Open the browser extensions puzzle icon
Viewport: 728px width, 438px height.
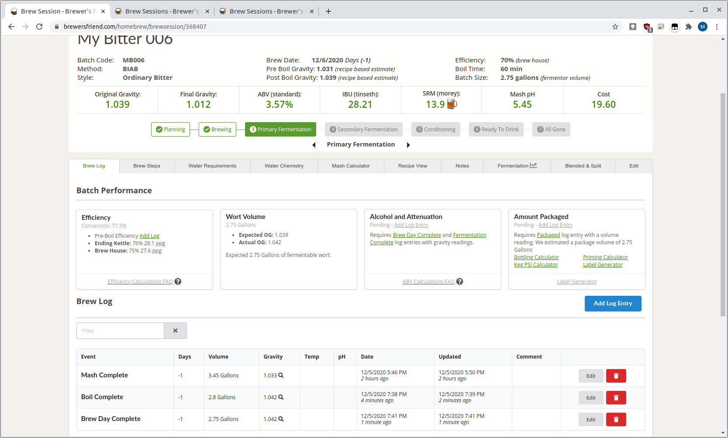click(689, 27)
